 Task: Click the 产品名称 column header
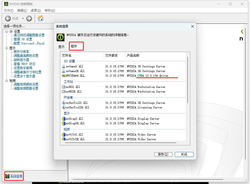[x=156, y=55]
